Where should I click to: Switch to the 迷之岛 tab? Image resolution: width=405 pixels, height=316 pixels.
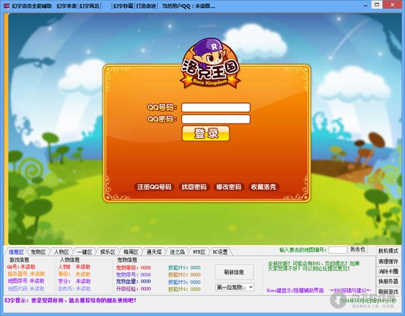pos(177,252)
